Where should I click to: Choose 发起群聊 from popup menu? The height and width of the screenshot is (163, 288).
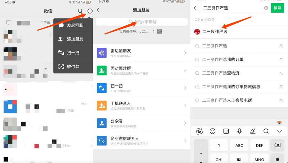(x=73, y=25)
